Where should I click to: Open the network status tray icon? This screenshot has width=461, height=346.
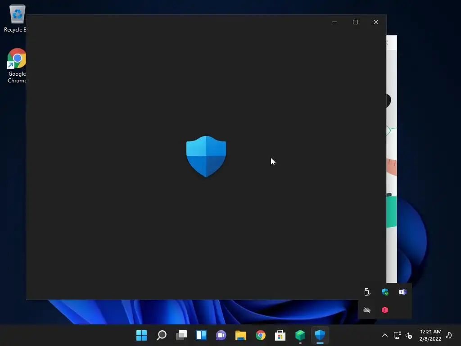[x=397, y=335]
